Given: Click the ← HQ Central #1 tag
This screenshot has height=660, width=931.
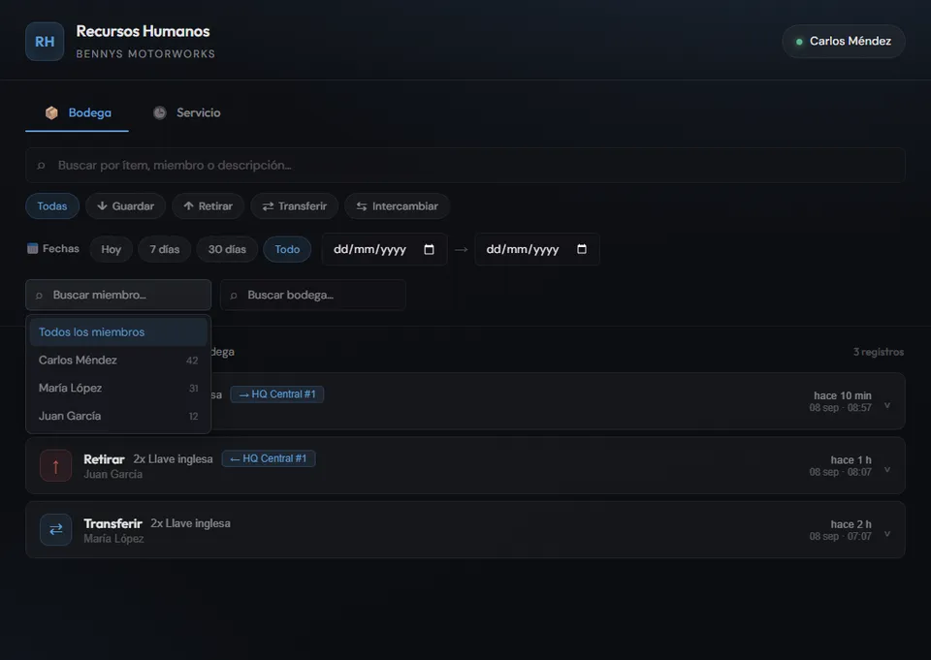Looking at the screenshot, I should click(269, 458).
